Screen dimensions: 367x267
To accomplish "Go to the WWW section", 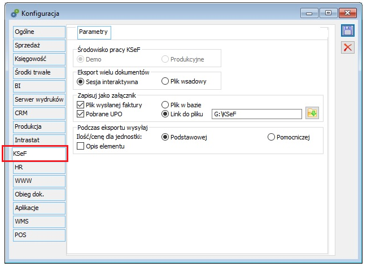I will 39,181.
